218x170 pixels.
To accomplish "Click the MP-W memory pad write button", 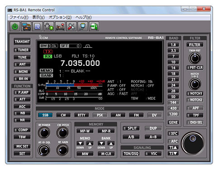I will (85, 131).
